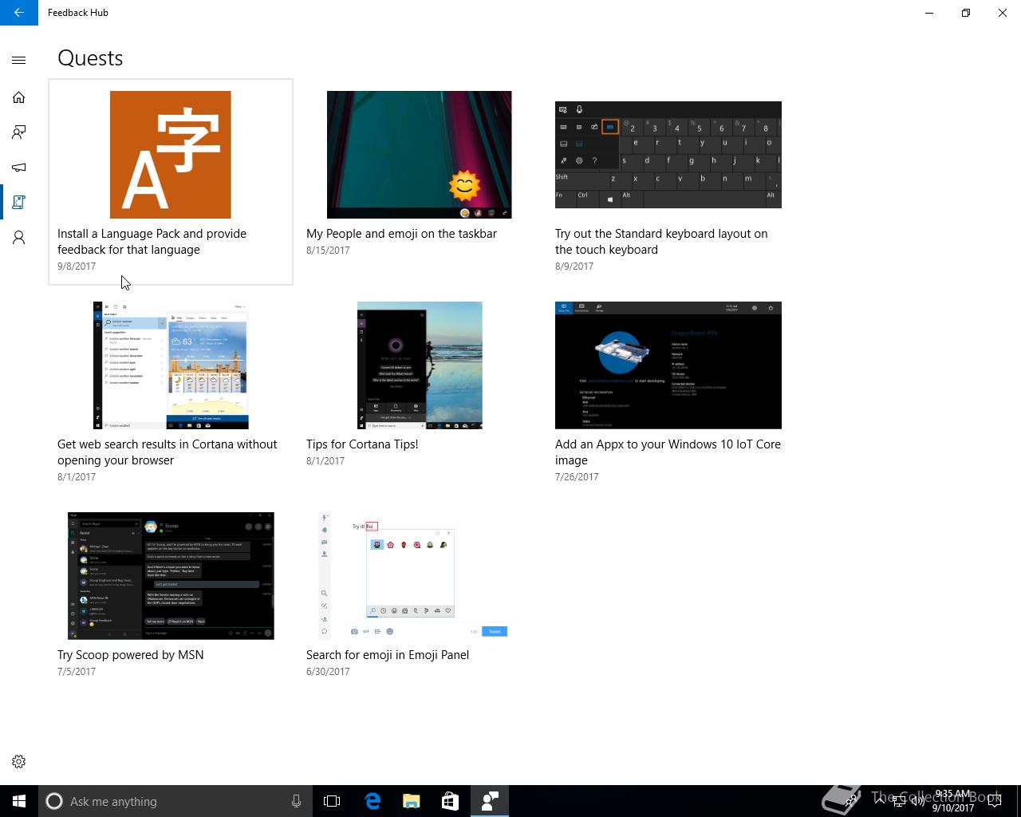Open Emoji Panel search thumbnail
The image size is (1021, 817).
pyautogui.click(x=413, y=576)
